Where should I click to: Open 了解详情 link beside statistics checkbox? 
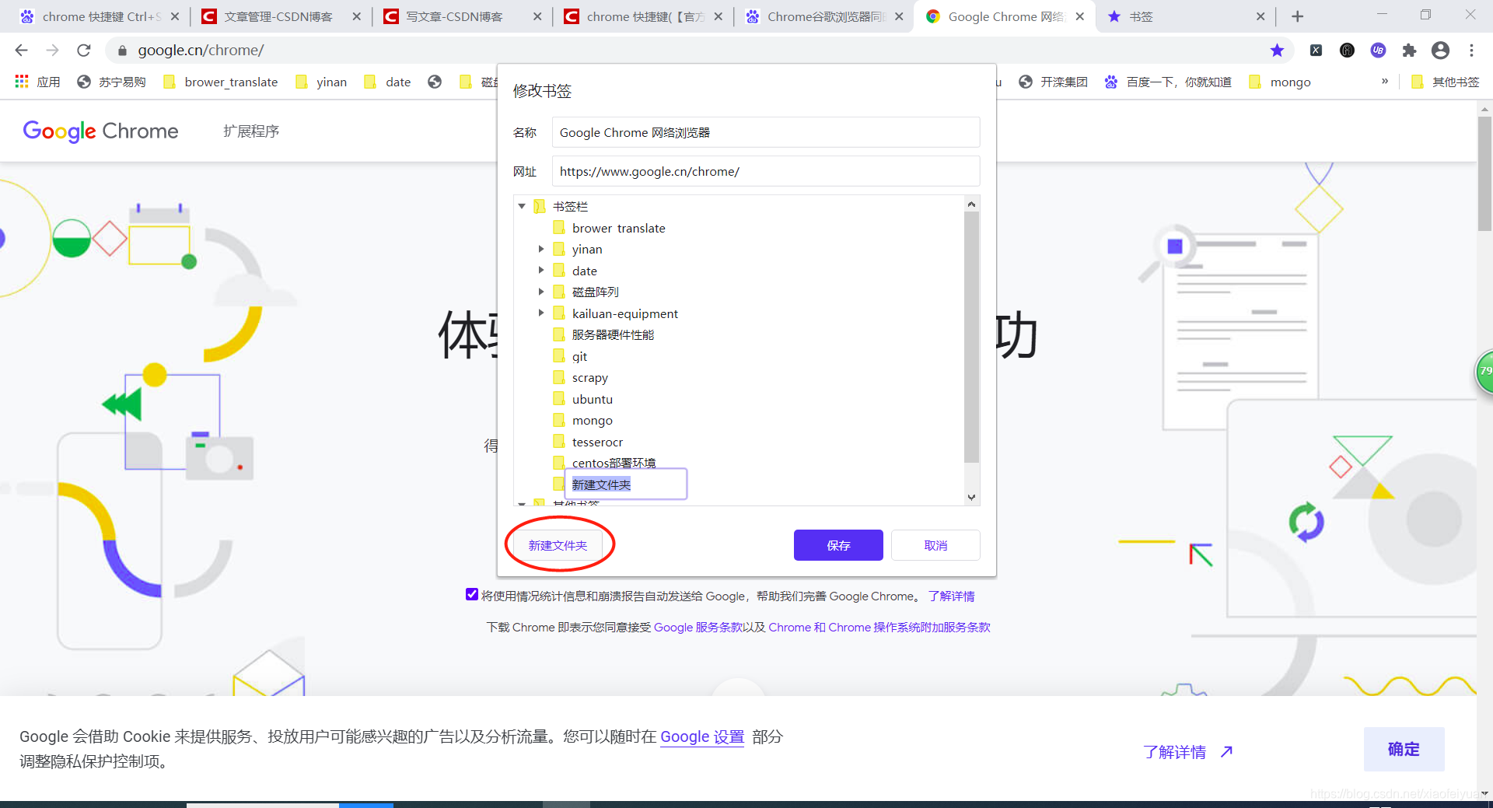click(x=951, y=596)
